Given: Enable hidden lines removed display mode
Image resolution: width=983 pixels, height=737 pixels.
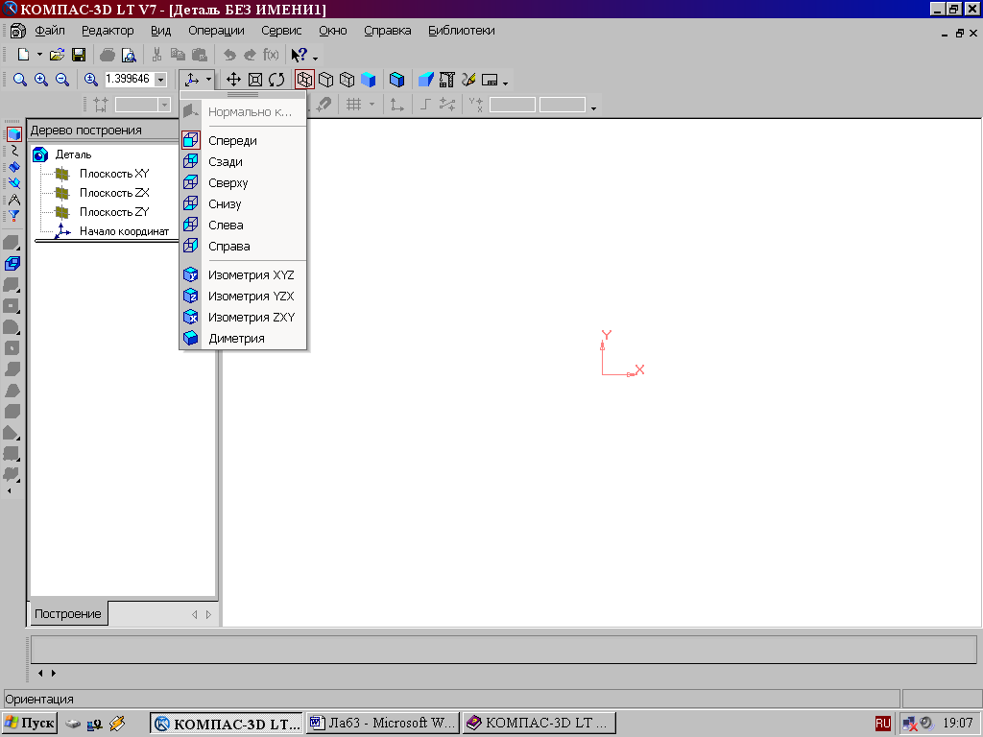Looking at the screenshot, I should pyautogui.click(x=326, y=80).
